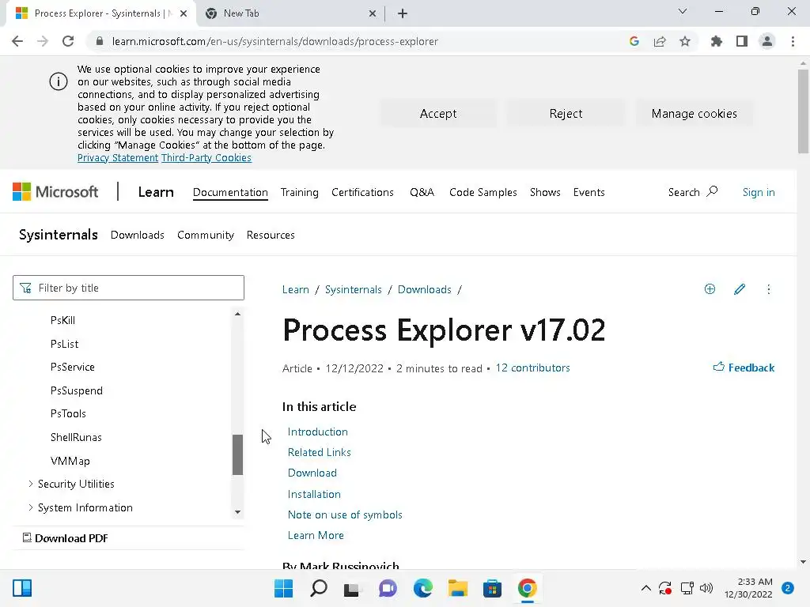
Task: Click the Windows Start button
Action: 284,588
